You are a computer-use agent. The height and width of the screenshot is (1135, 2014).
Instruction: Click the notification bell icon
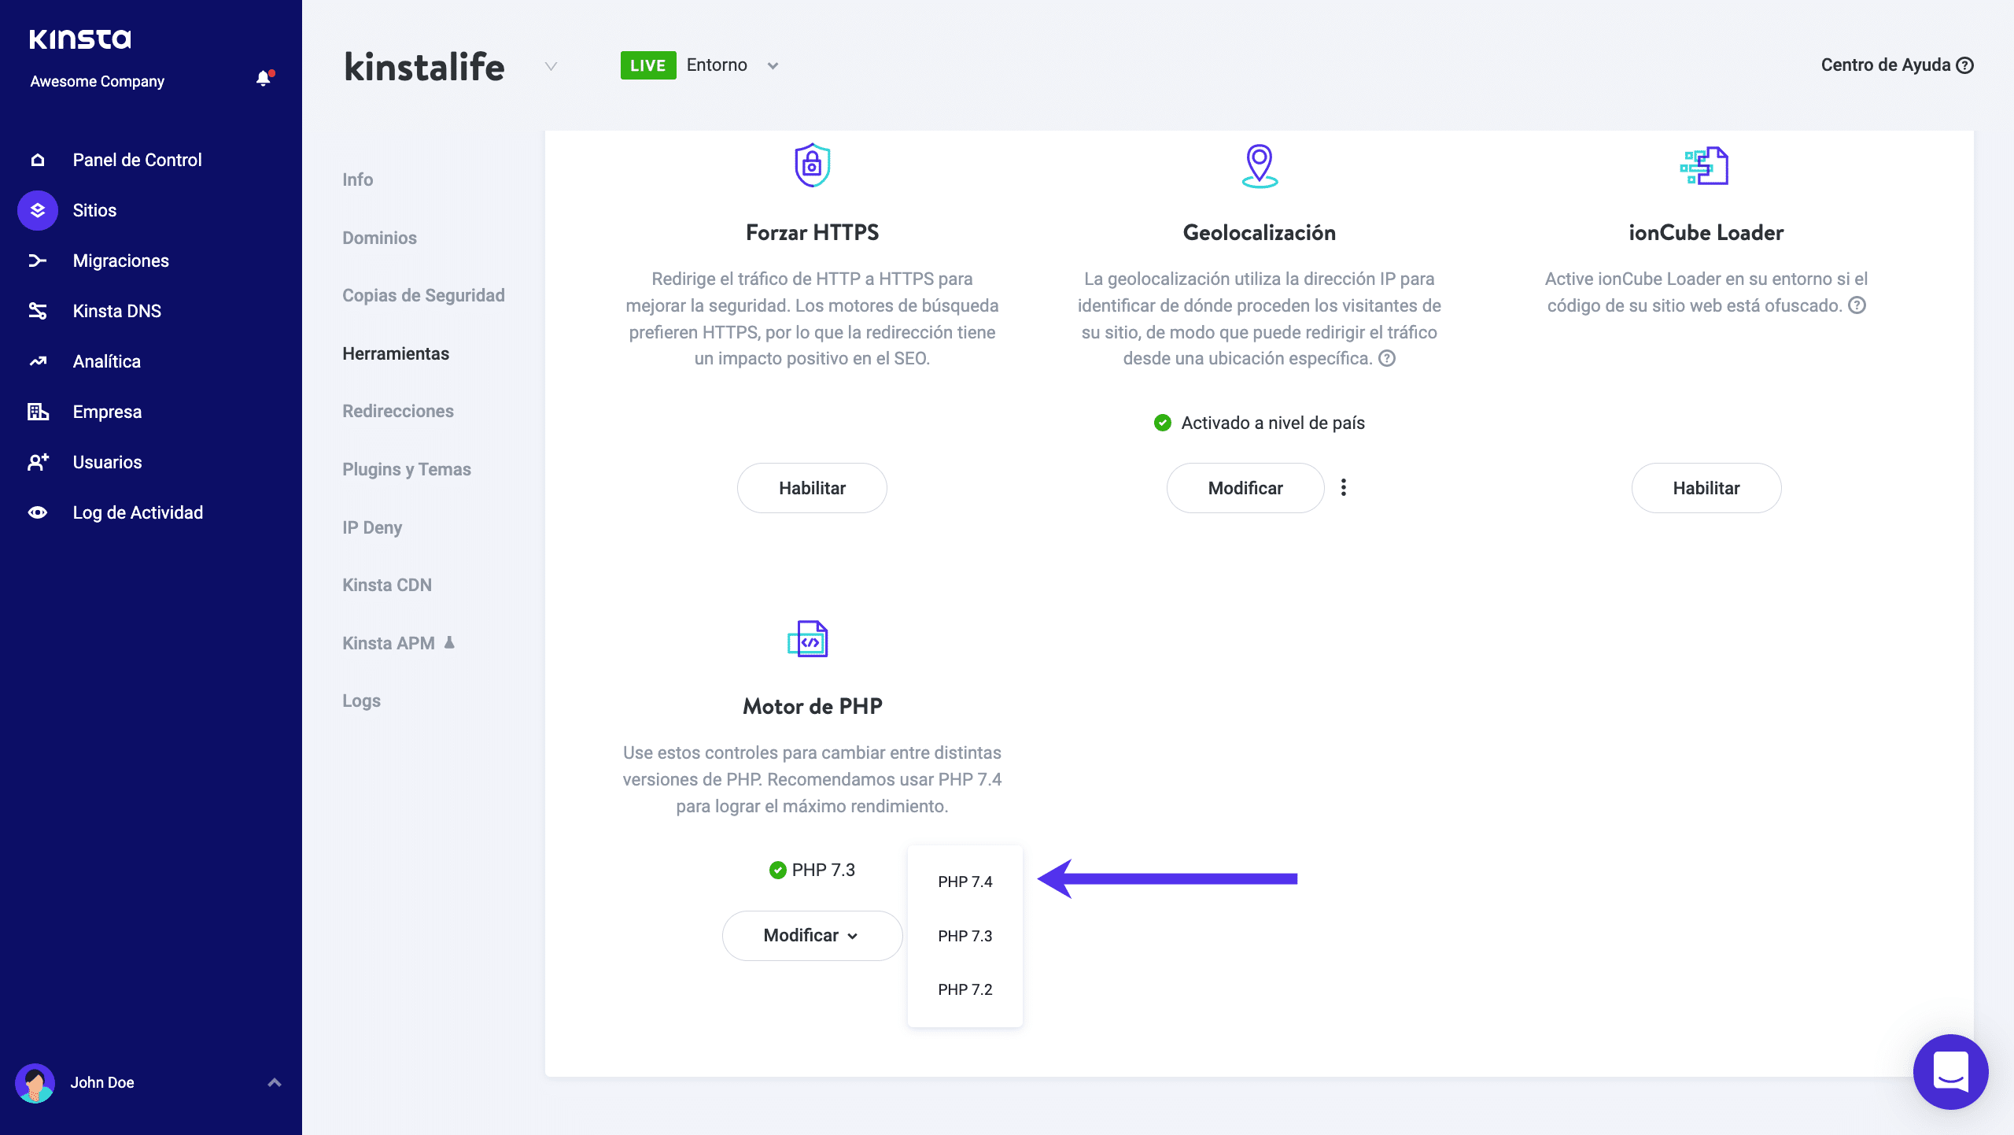coord(264,79)
